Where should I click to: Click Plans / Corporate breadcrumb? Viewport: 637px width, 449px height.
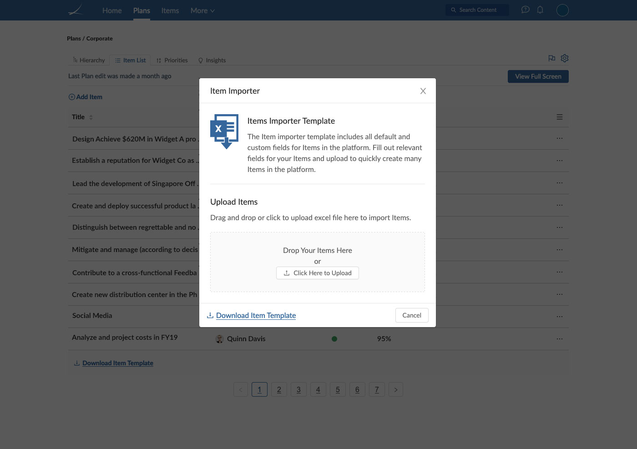90,39
